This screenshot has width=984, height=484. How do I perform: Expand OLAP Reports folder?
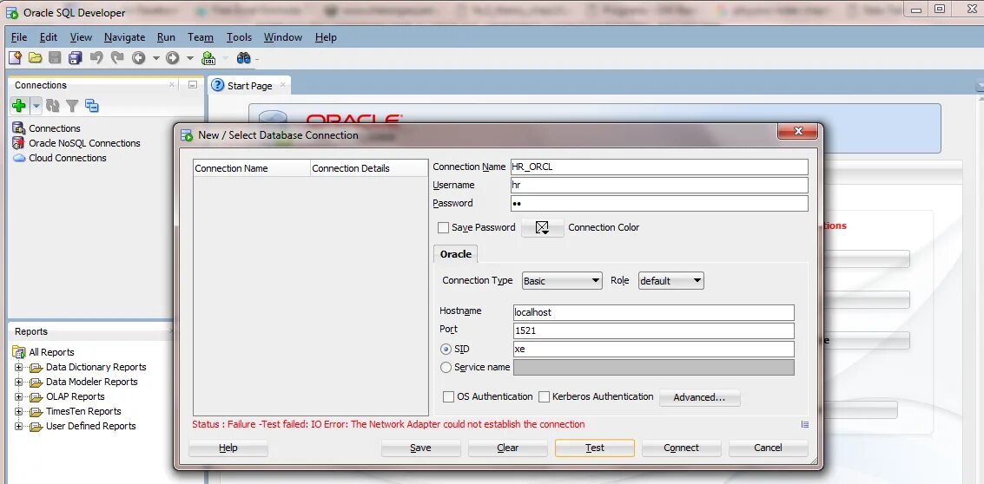(18, 397)
